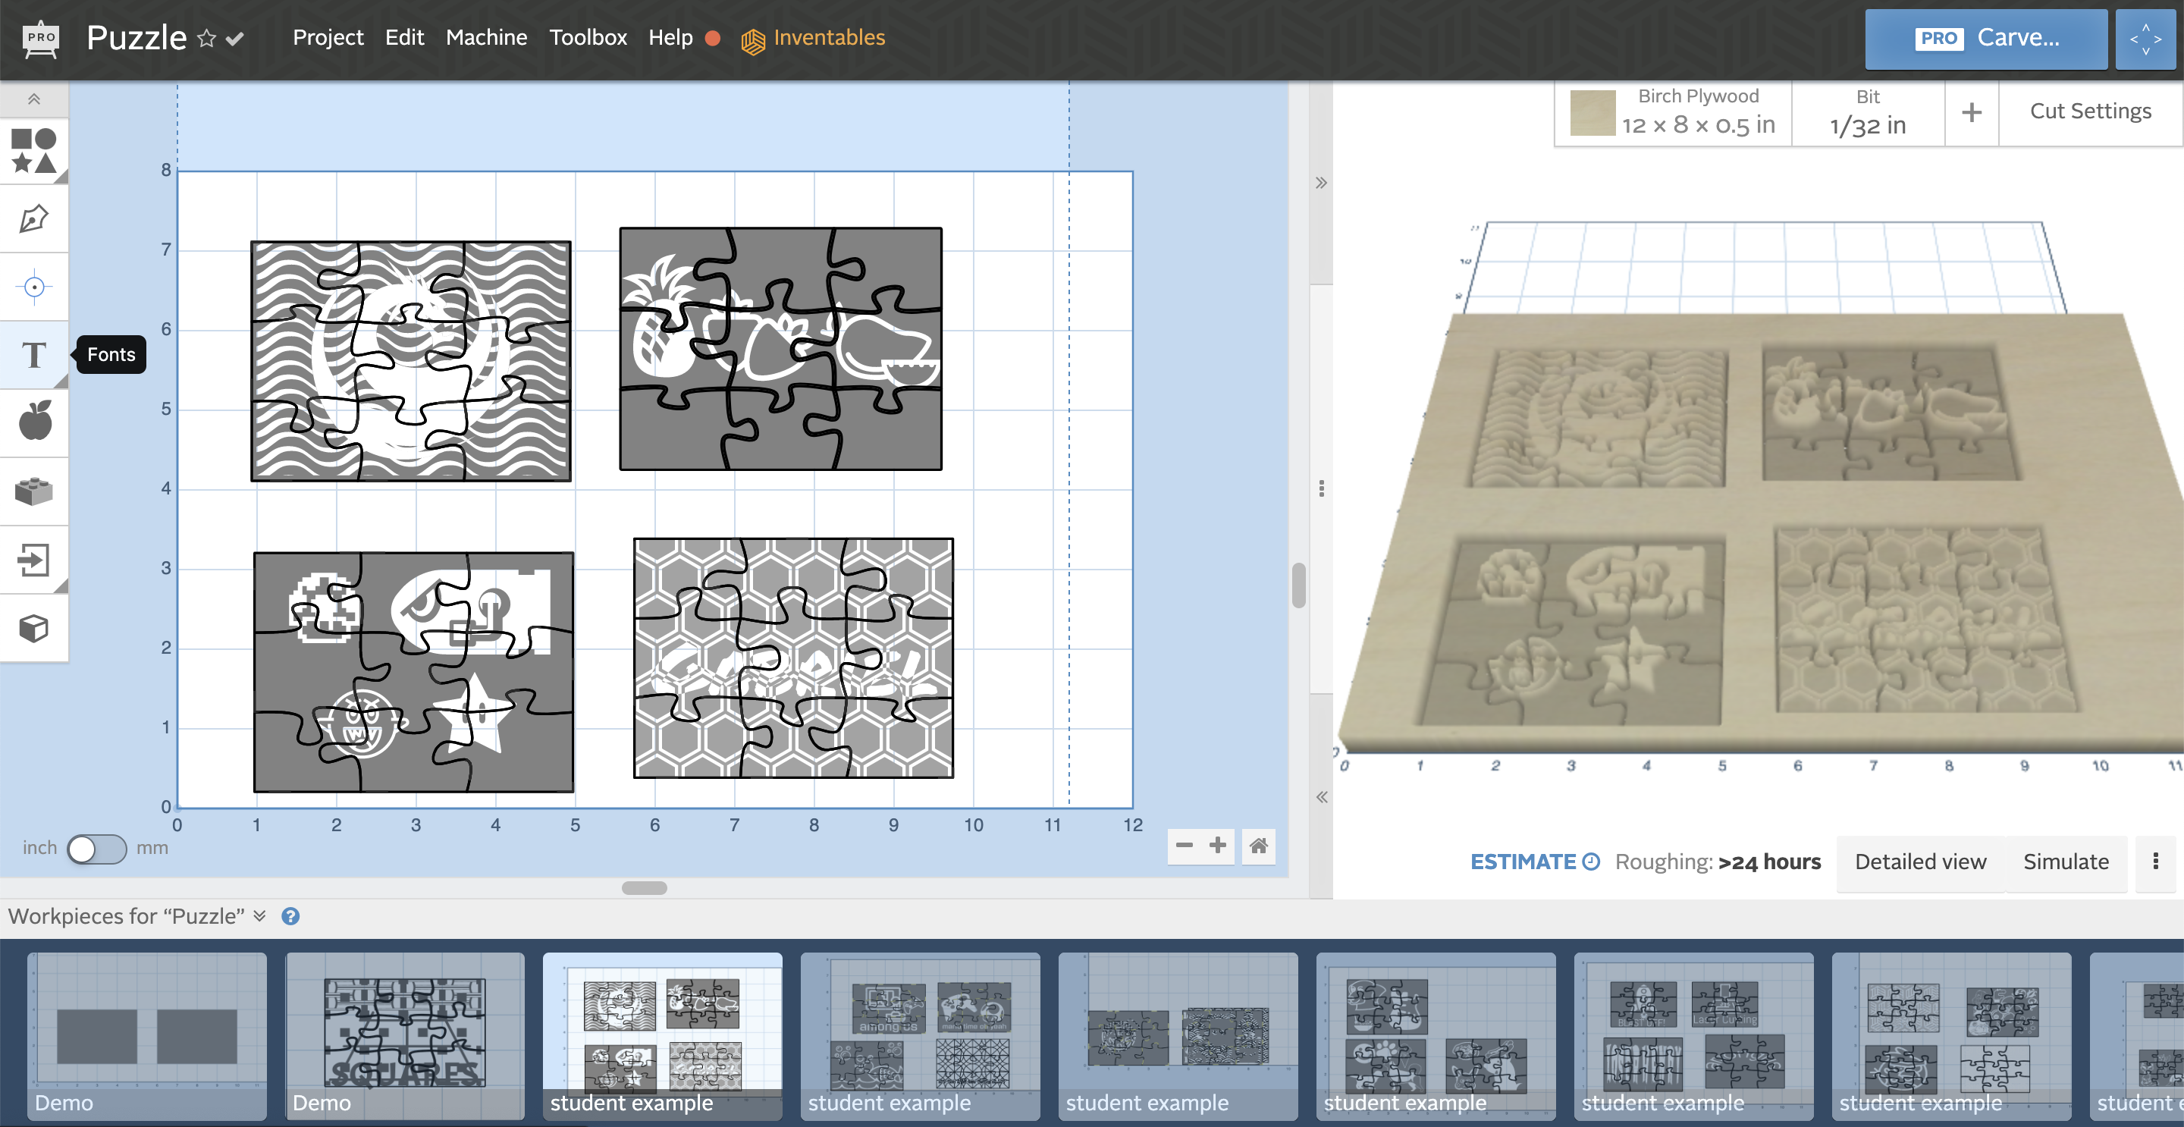Select the dragon wave puzzle design
Screen dimensions: 2184x1127
410,361
